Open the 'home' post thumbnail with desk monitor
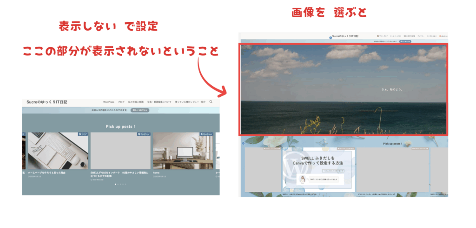Screen dimensions: 476x228 coord(183,151)
